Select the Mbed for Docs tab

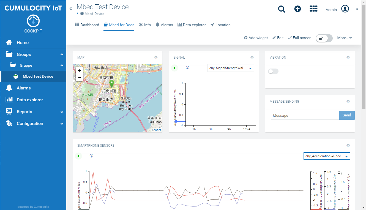119,25
